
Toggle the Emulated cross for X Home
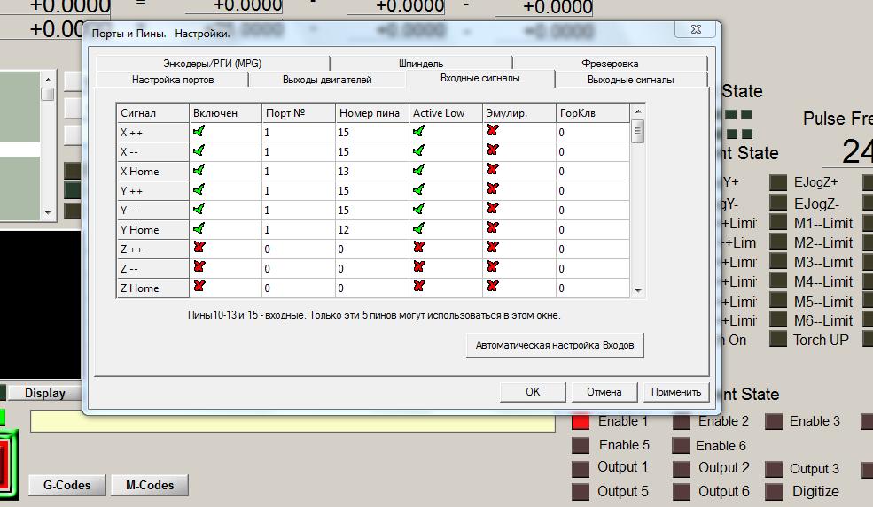coord(492,169)
